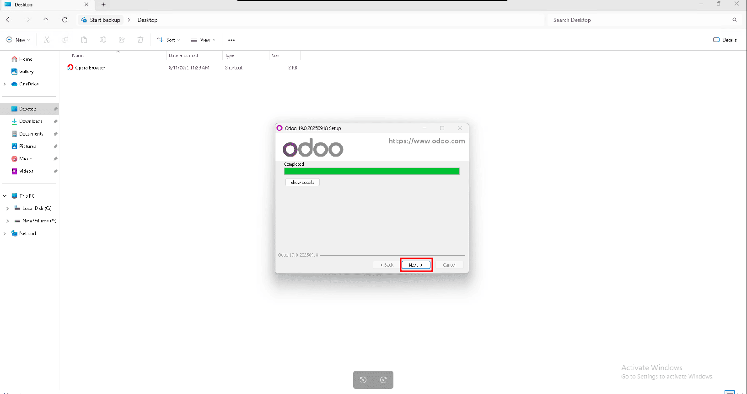Open the View dropdown
The image size is (747, 394).
(x=203, y=40)
